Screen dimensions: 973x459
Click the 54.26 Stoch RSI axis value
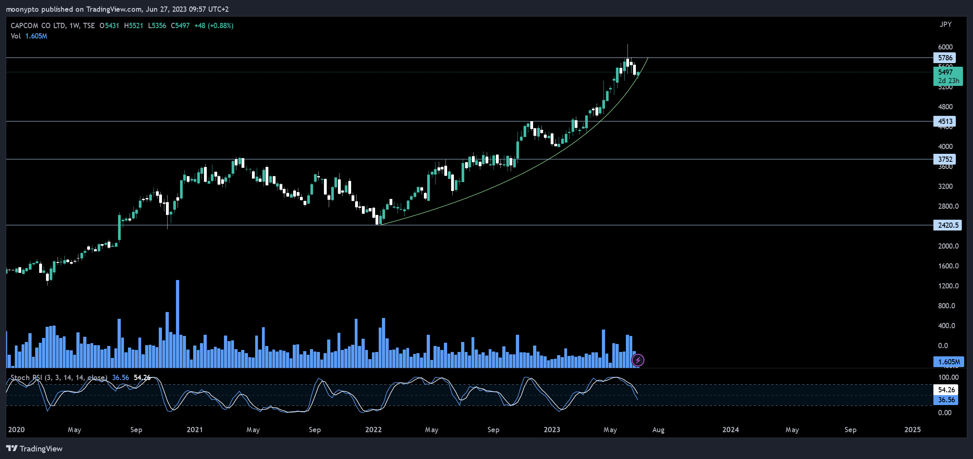pos(946,389)
